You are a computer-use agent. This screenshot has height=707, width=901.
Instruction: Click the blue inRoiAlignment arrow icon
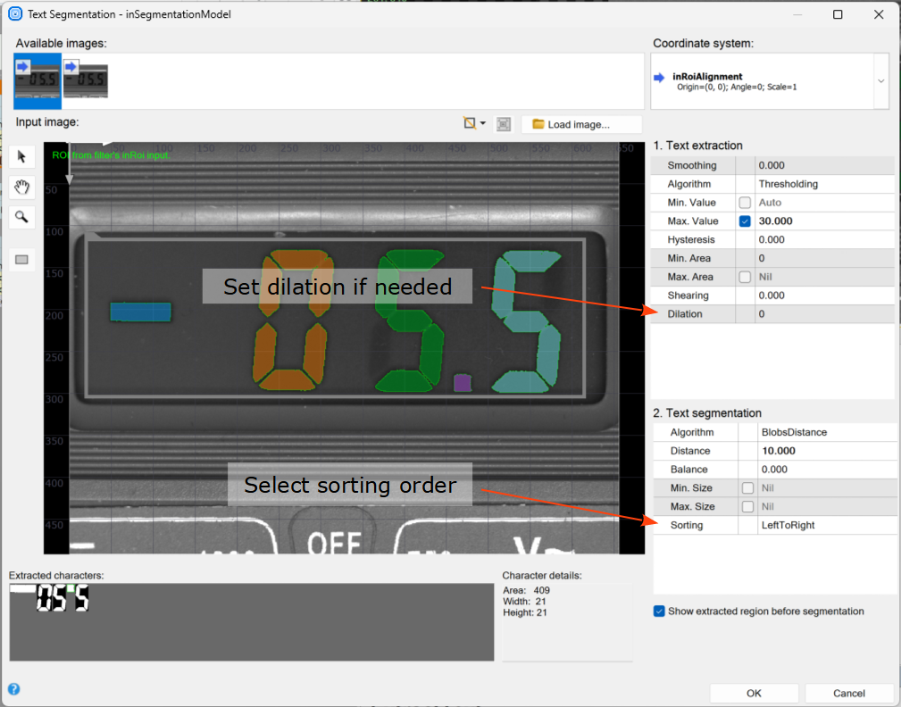pos(660,78)
